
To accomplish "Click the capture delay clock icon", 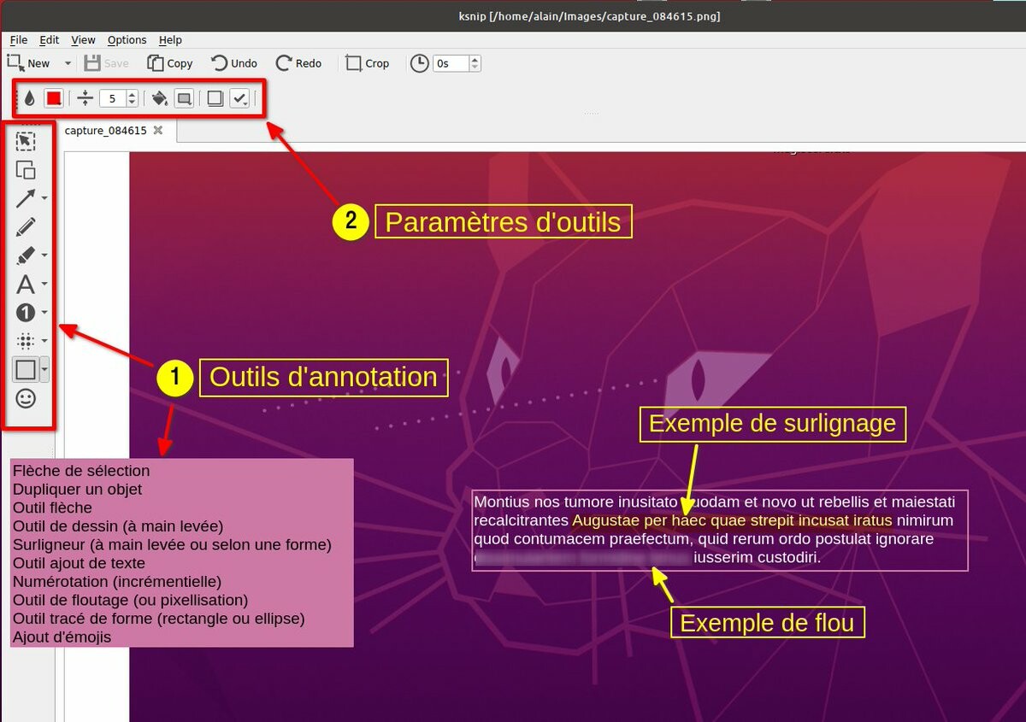I will pos(419,63).
